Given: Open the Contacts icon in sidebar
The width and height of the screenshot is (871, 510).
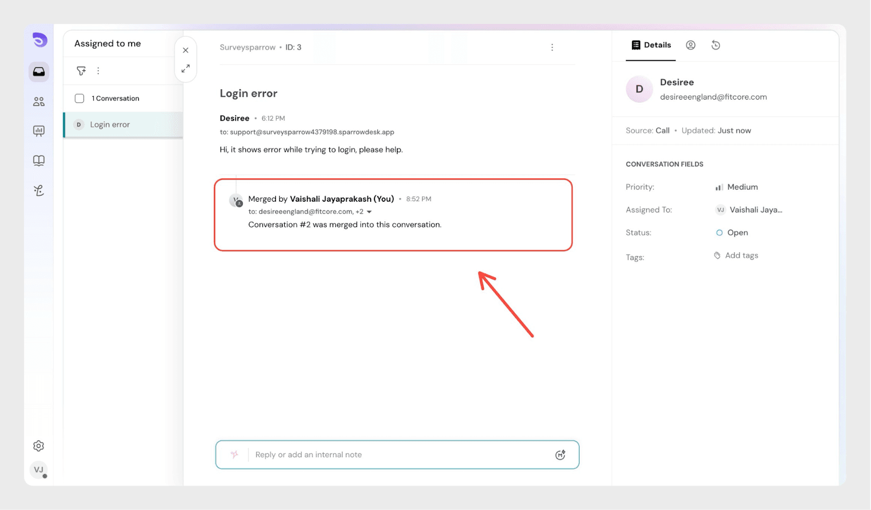Looking at the screenshot, I should click(x=39, y=102).
